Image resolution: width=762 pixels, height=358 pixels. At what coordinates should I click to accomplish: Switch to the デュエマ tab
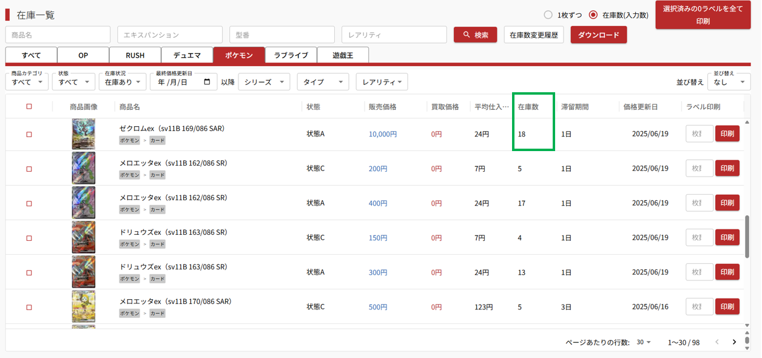[x=187, y=55]
